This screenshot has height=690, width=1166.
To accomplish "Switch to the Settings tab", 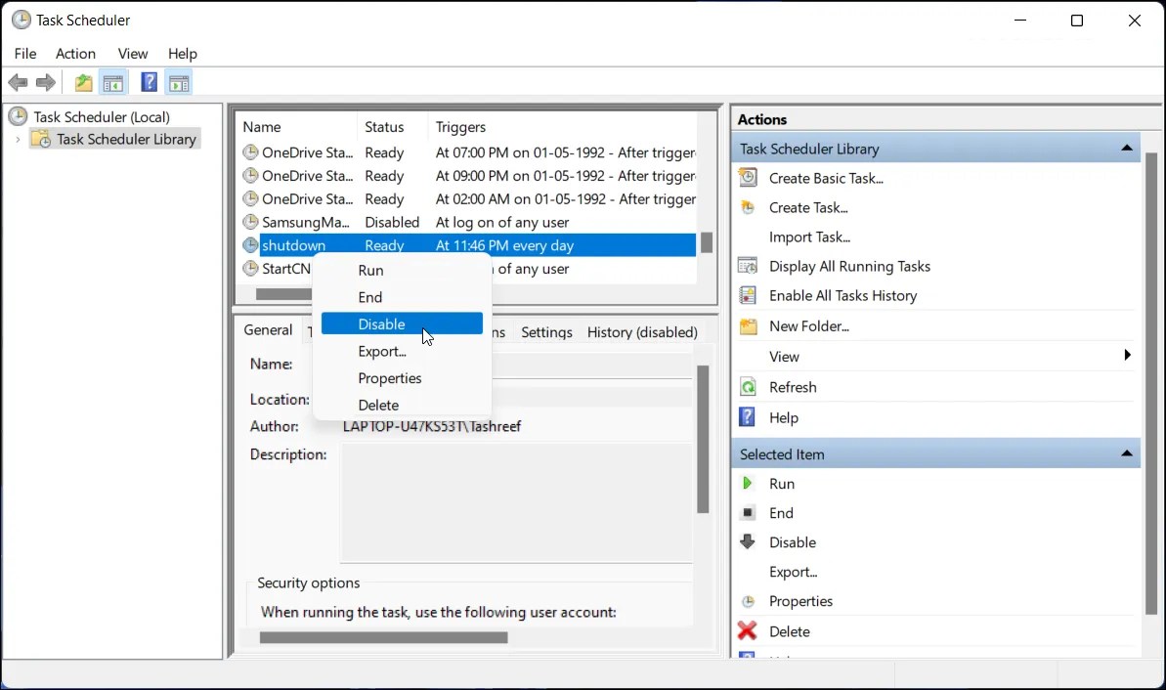I will pos(546,331).
